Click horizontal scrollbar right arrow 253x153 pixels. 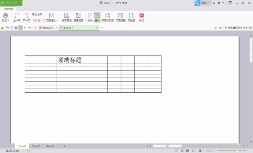tap(244, 146)
